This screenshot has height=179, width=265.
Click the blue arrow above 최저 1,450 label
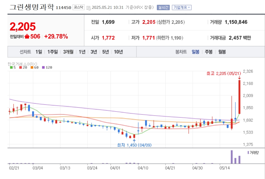(x=134, y=140)
